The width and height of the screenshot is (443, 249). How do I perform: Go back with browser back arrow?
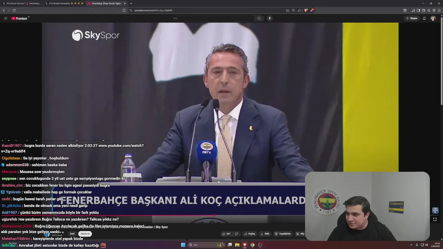pyautogui.click(x=4, y=10)
